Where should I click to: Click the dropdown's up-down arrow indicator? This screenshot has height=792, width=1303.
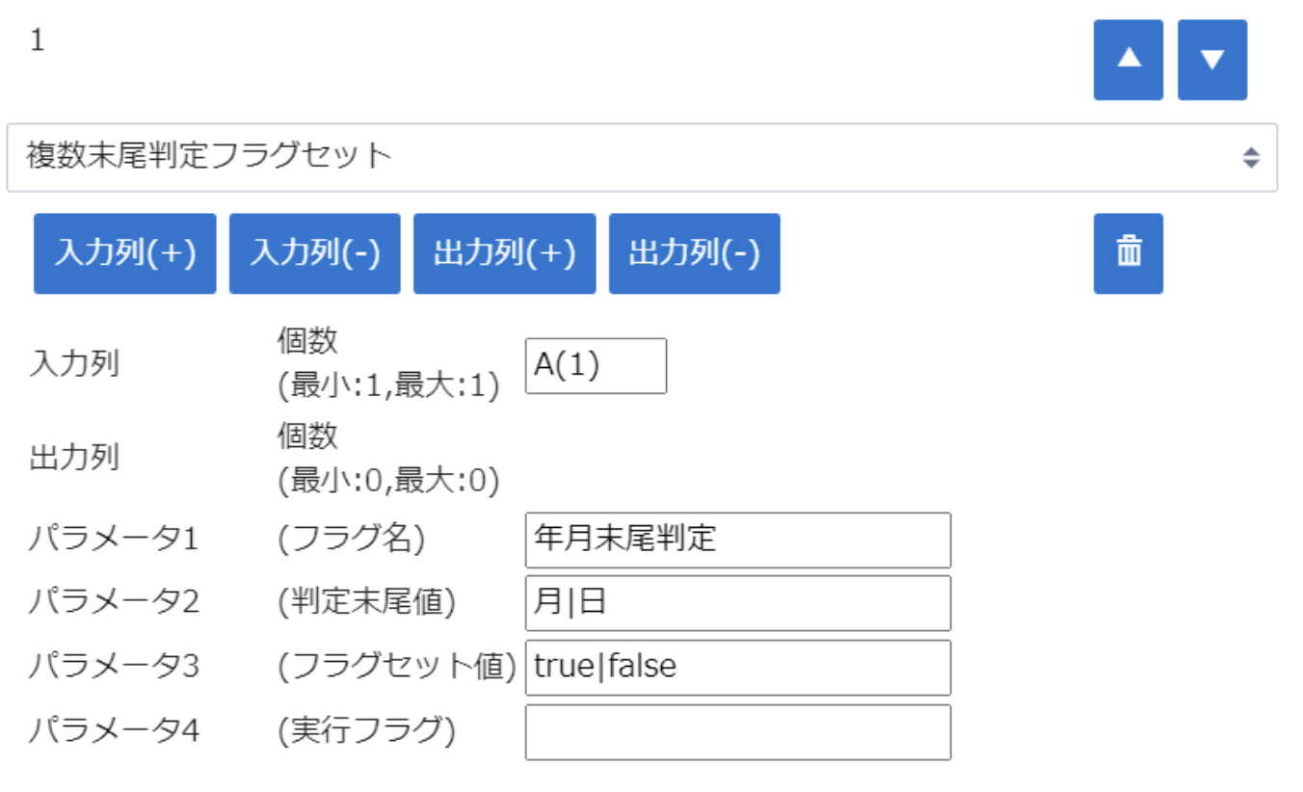point(1250,158)
